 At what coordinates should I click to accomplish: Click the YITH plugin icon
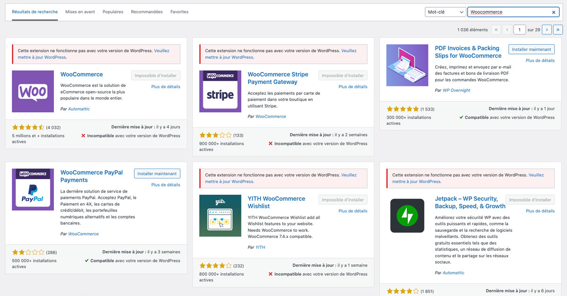[219, 216]
